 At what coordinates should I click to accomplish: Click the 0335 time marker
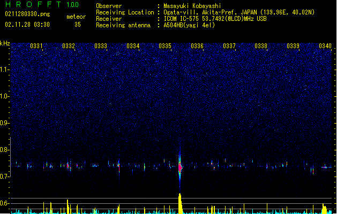[165, 46]
